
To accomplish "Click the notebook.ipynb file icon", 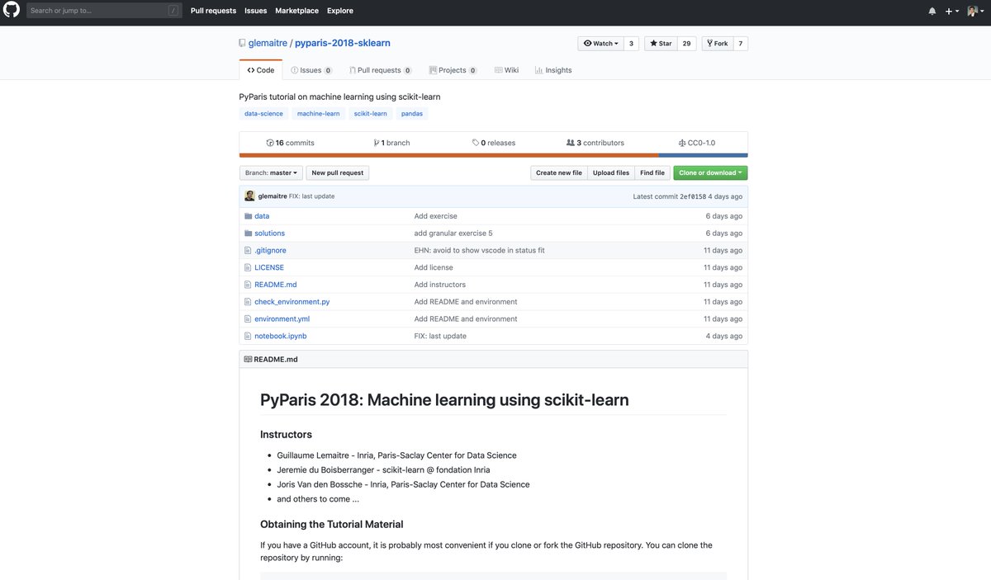I will 247,336.
